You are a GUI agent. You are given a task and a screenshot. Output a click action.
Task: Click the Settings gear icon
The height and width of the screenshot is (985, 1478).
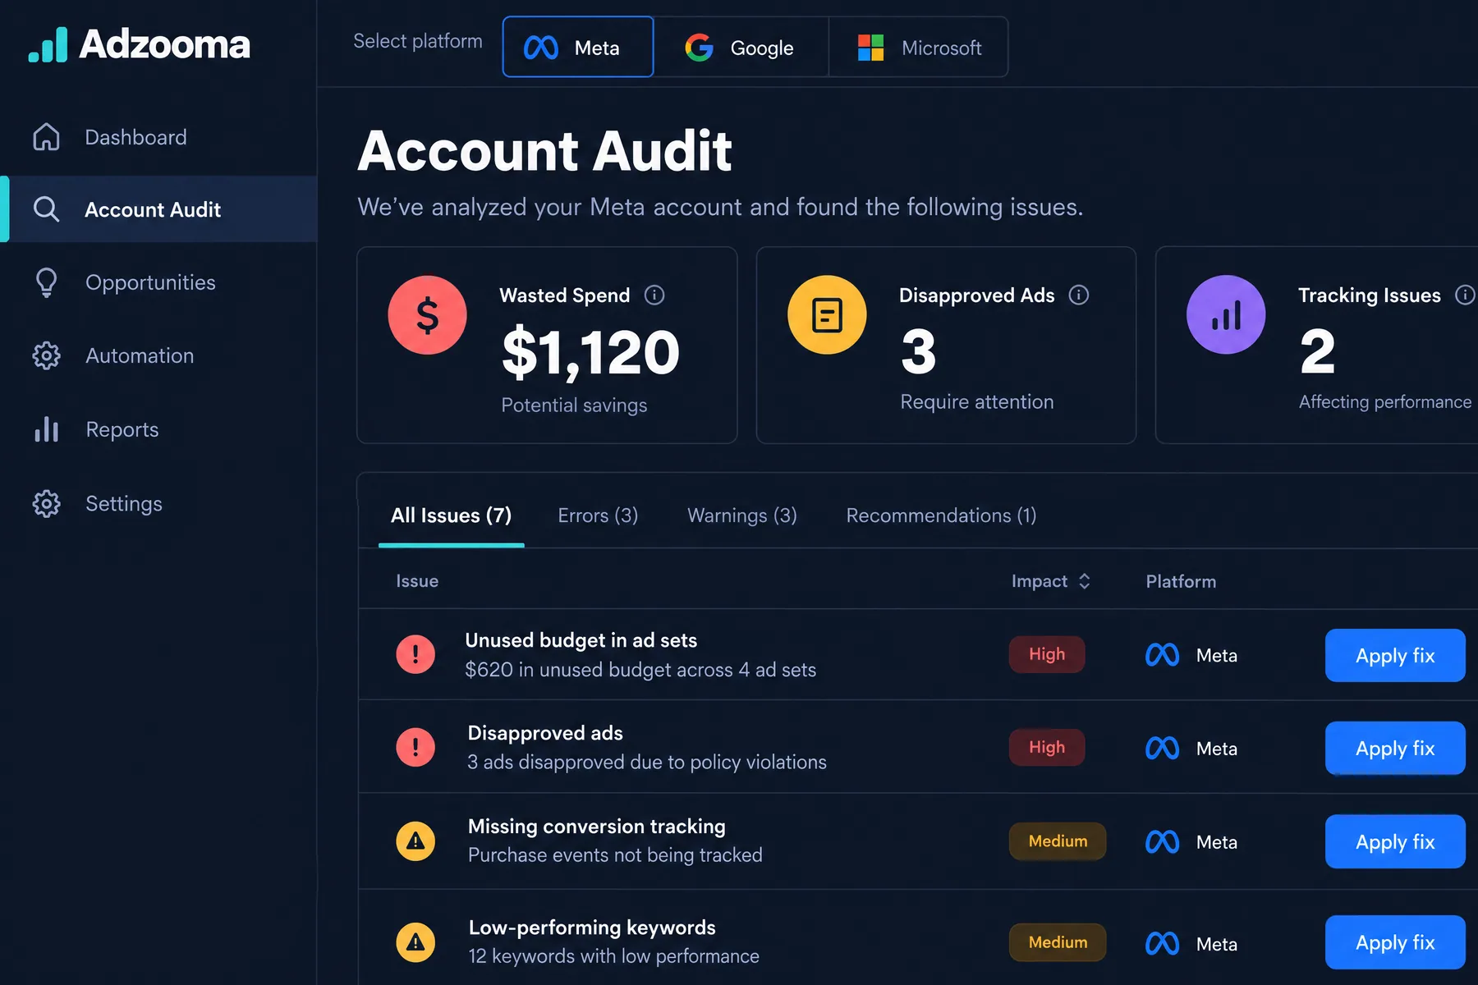(46, 503)
